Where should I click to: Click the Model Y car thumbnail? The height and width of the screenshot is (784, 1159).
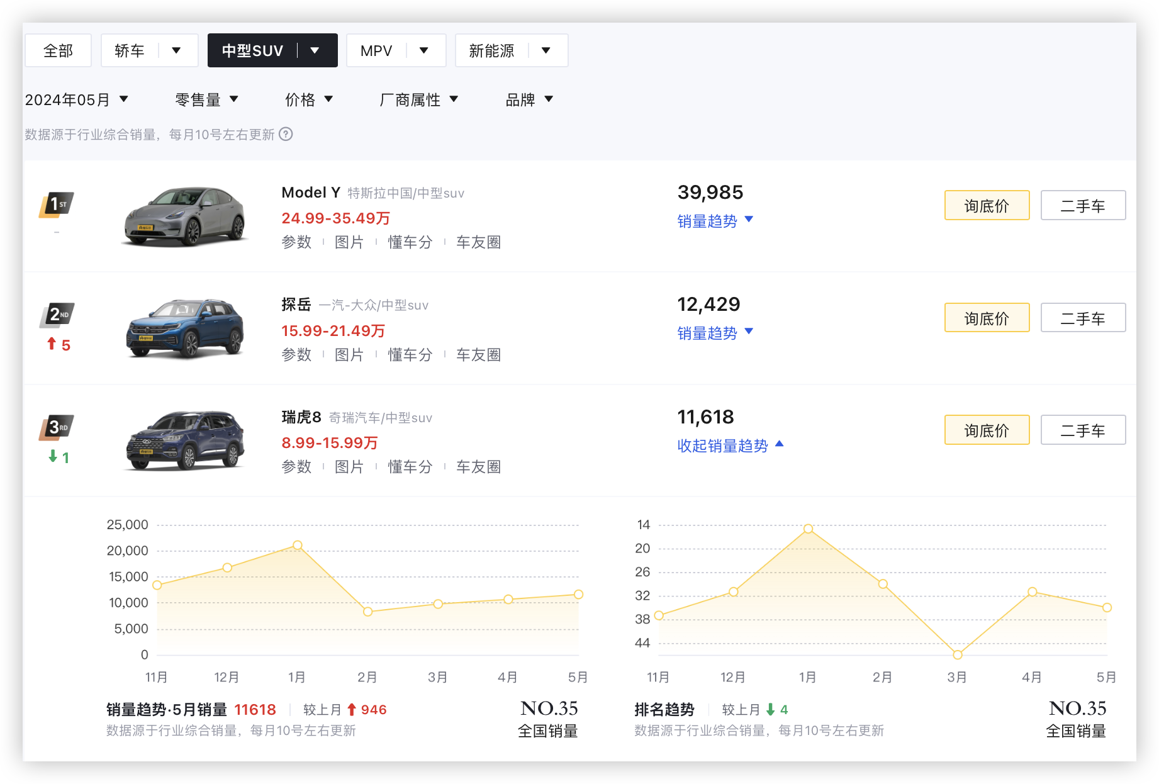point(185,216)
